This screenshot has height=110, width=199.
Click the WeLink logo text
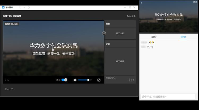[x=131, y=16]
